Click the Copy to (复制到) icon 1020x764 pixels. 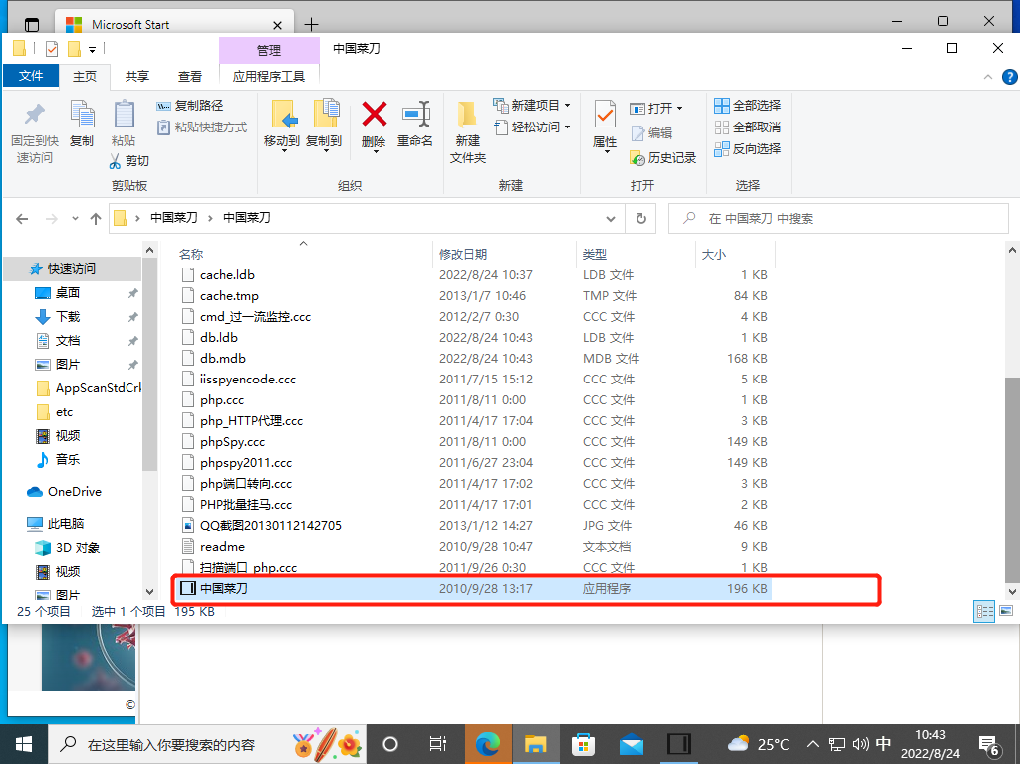point(325,115)
